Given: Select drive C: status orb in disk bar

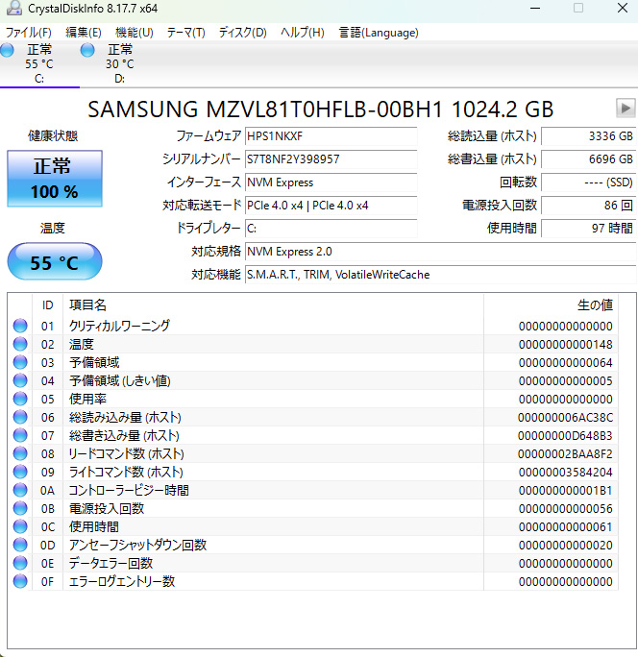Looking at the screenshot, I should pyautogui.click(x=8, y=49).
